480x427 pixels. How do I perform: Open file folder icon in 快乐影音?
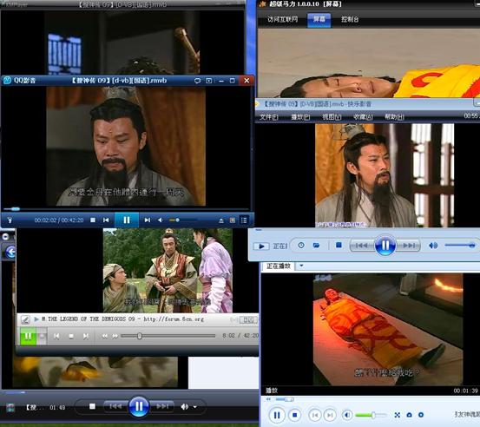[316, 246]
